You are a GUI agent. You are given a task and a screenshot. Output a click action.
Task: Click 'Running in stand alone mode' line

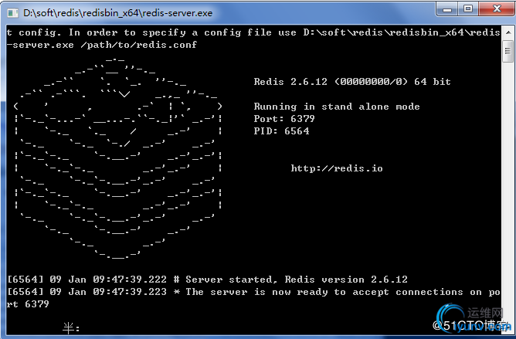337,107
